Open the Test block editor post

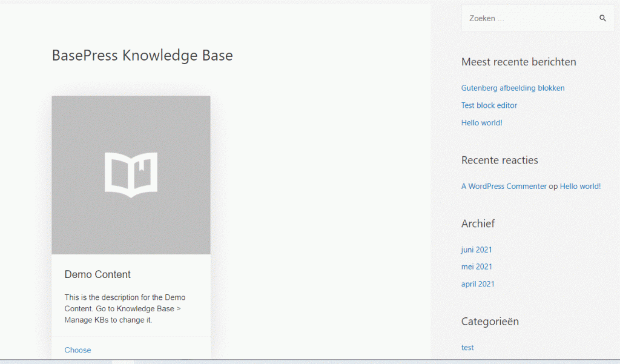point(489,105)
